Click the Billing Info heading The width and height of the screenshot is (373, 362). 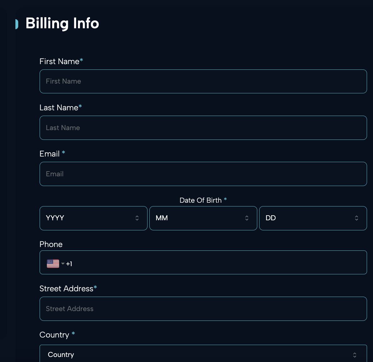point(62,23)
